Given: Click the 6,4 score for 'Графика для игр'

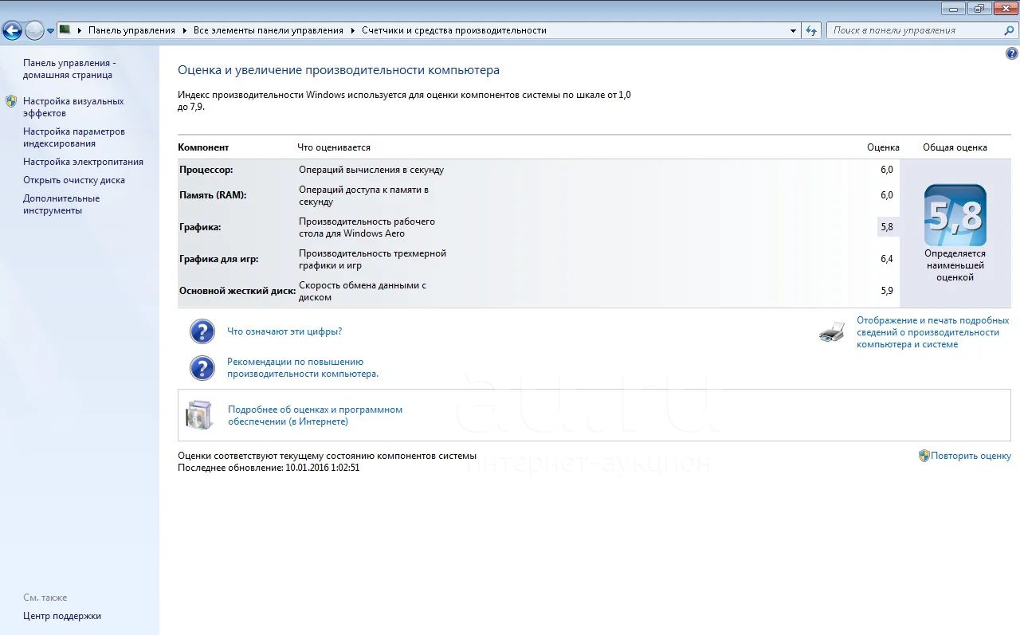Looking at the screenshot, I should pos(887,259).
